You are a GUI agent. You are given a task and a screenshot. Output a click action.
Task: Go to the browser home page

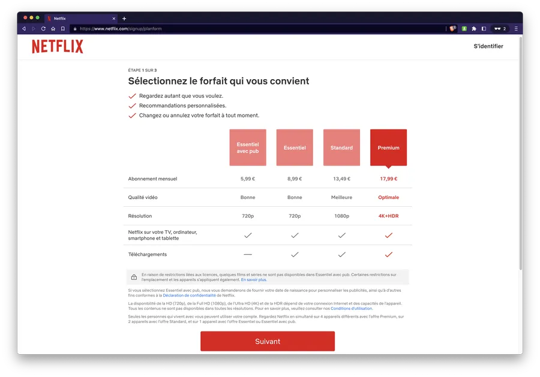click(53, 29)
